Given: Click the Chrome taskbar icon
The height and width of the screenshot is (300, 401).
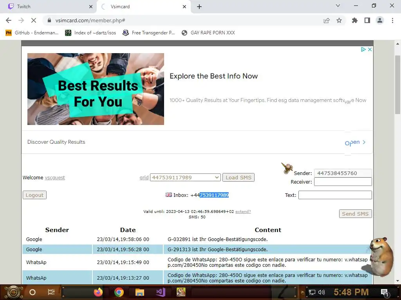Looking at the screenshot, I should [x=119, y=292].
